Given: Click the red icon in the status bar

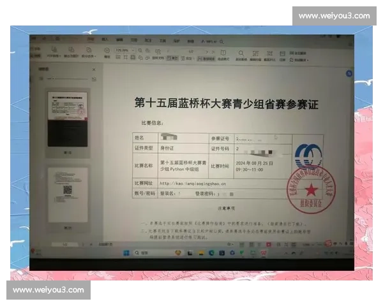Looking at the screenshot, I should (x=269, y=244).
